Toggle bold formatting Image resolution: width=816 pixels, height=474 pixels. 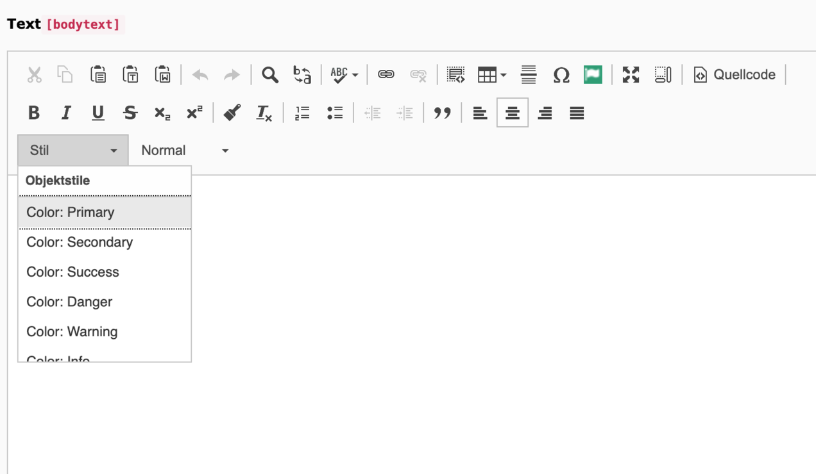[34, 112]
